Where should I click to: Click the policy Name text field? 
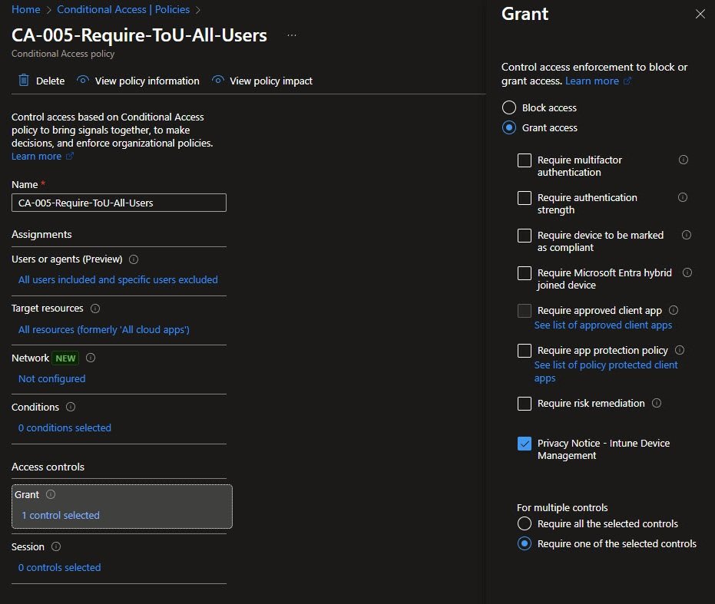(x=119, y=203)
